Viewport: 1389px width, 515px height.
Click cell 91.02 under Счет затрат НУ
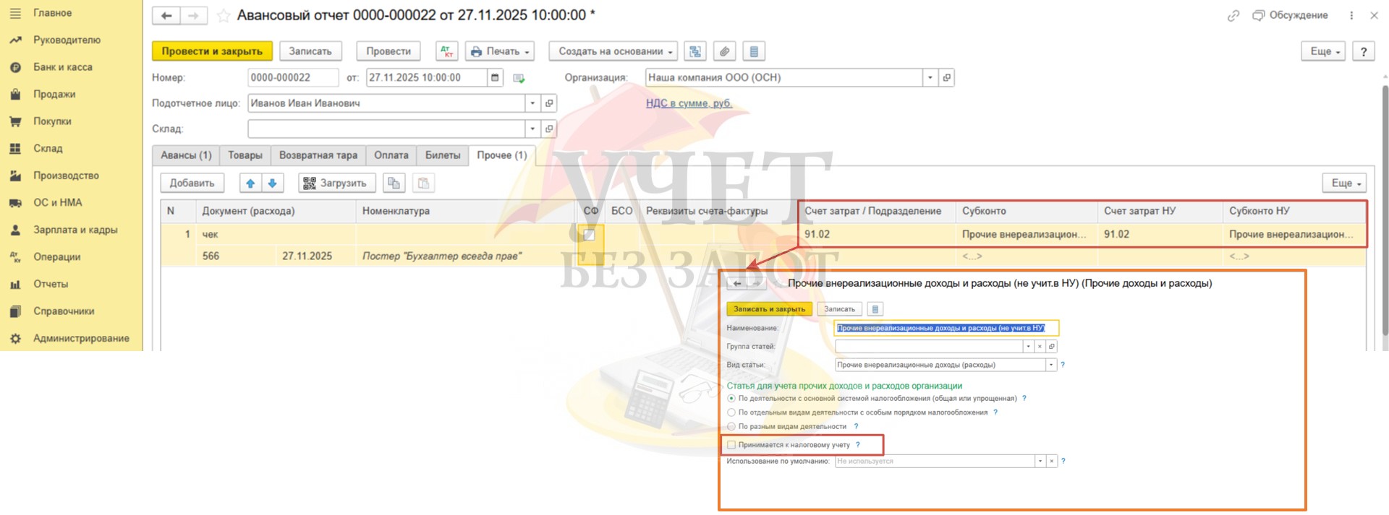tap(1160, 235)
